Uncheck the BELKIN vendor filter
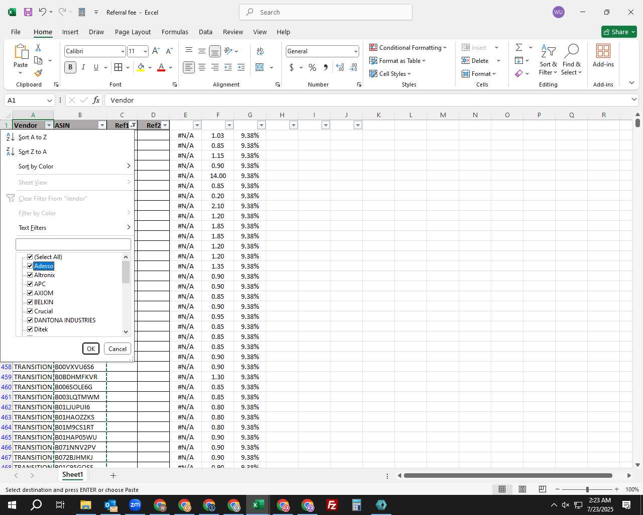 (x=30, y=302)
